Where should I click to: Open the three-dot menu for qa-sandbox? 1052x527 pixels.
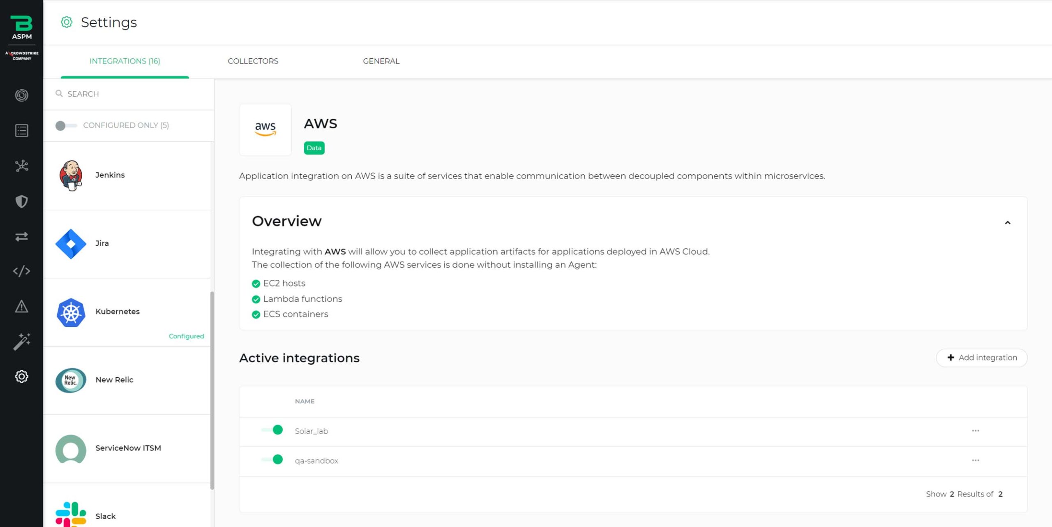coord(976,460)
